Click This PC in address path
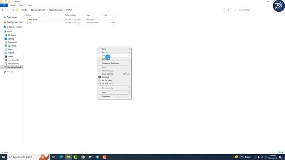The image size is (285, 160). click(24, 10)
